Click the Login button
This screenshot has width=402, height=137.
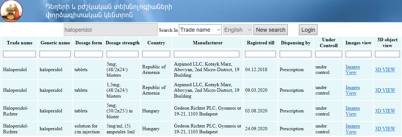click(x=308, y=30)
